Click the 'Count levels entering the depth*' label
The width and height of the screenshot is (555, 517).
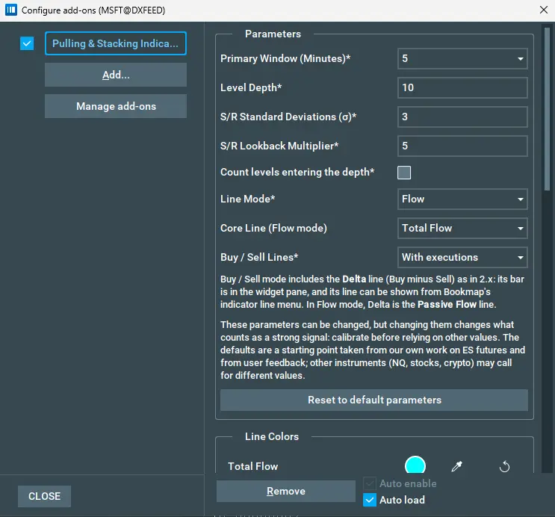coord(297,172)
